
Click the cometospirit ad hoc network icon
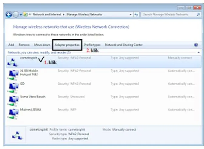pyautogui.click(x=12, y=63)
